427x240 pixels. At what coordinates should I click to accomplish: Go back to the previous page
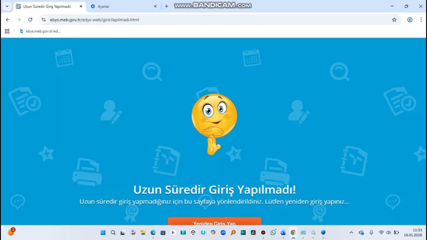point(8,20)
